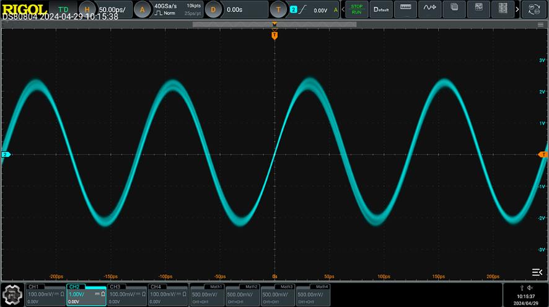The image size is (549, 307).
Task: Open the Math2 channel panel
Action: pos(242,295)
